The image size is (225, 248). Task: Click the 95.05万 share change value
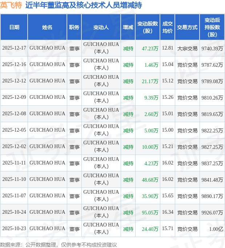(150, 212)
